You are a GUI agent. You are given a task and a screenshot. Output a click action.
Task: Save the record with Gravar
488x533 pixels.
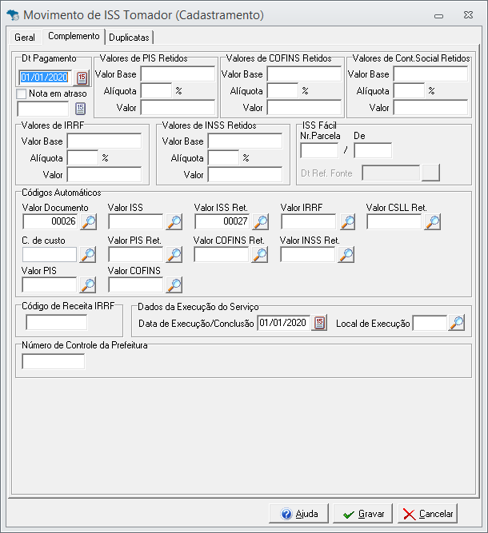[362, 514]
